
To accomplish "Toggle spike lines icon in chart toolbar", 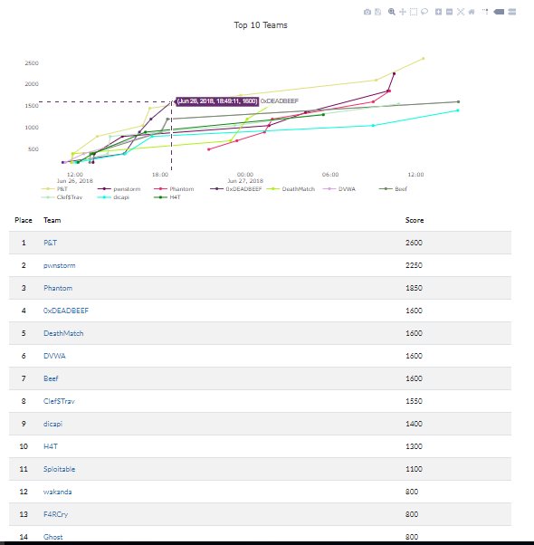I will coord(485,12).
